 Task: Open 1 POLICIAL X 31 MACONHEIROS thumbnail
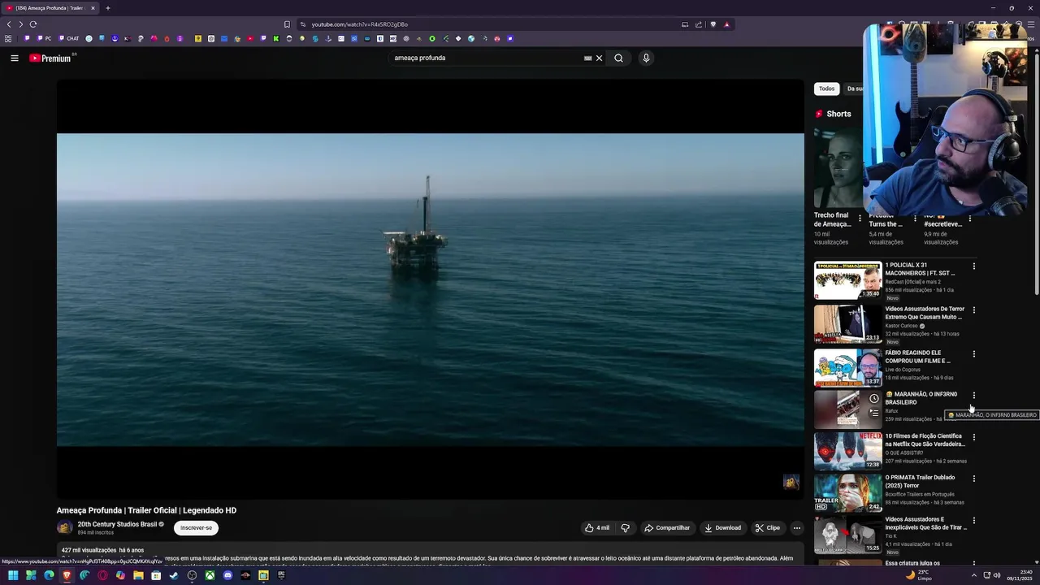pos(847,280)
